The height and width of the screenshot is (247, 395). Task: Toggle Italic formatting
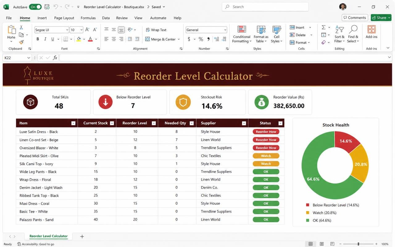(x=45, y=39)
